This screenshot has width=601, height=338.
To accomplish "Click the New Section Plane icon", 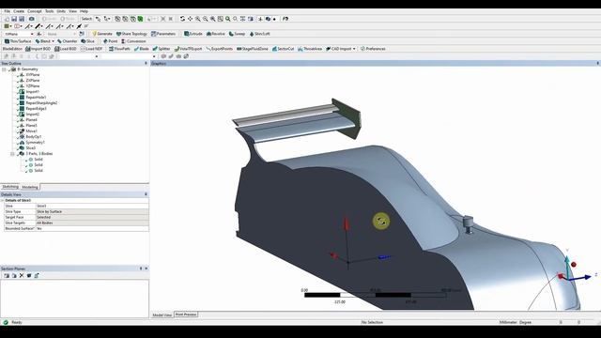I will tap(7, 275).
